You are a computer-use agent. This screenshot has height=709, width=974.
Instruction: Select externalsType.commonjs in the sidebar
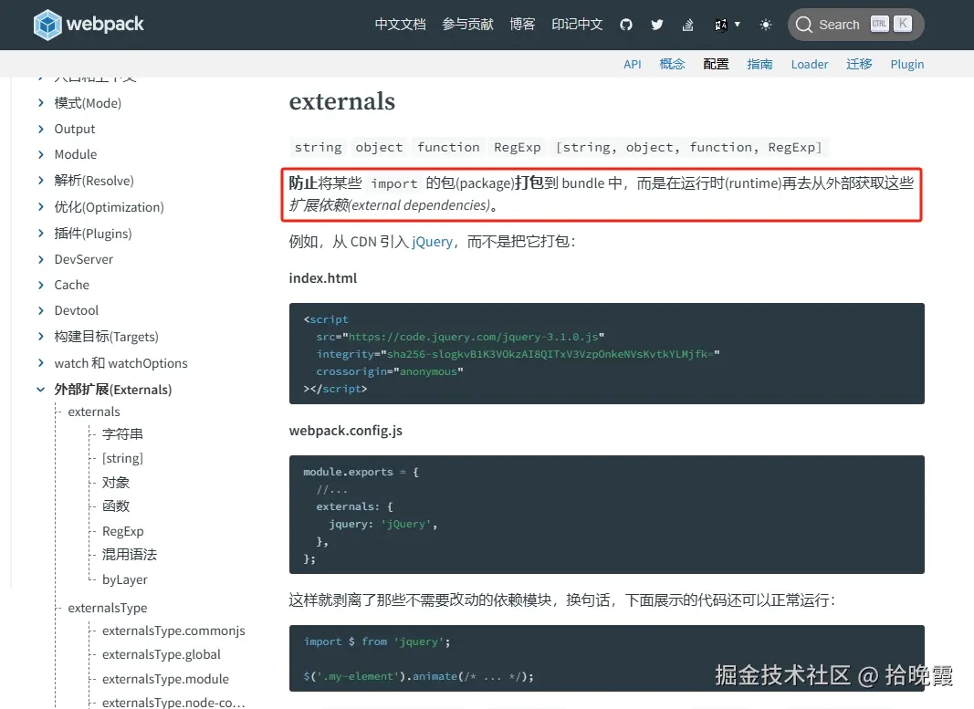point(173,631)
